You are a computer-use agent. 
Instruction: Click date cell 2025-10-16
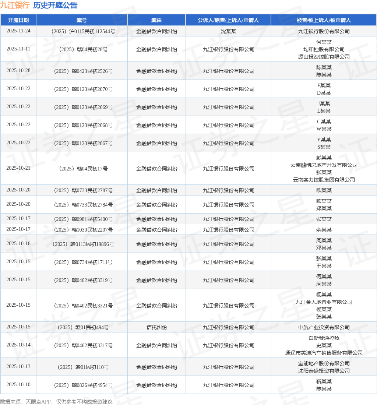(18, 244)
